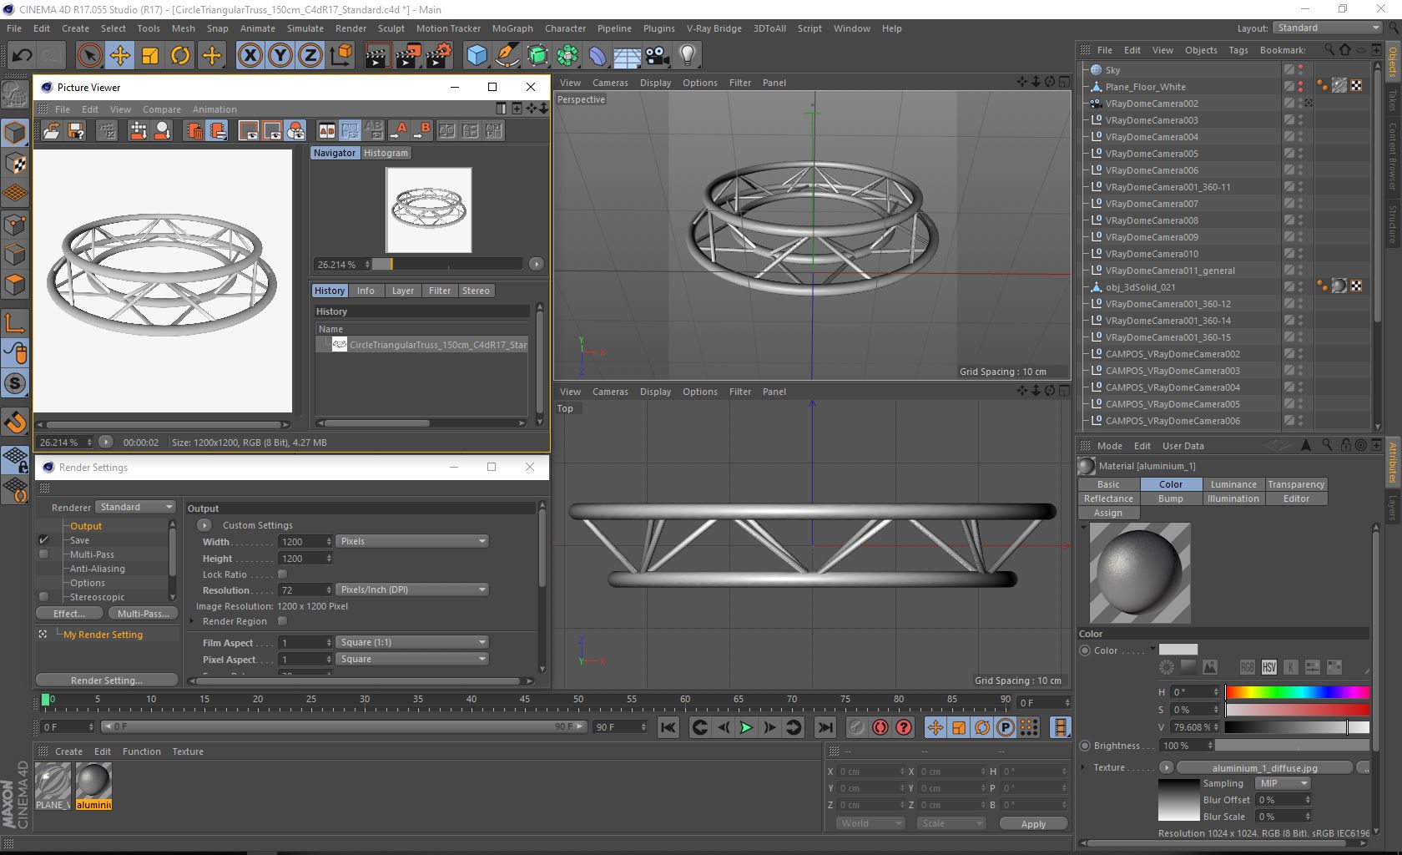Click the Edit Render Settings icon
This screenshot has width=1402, height=855.
[438, 56]
